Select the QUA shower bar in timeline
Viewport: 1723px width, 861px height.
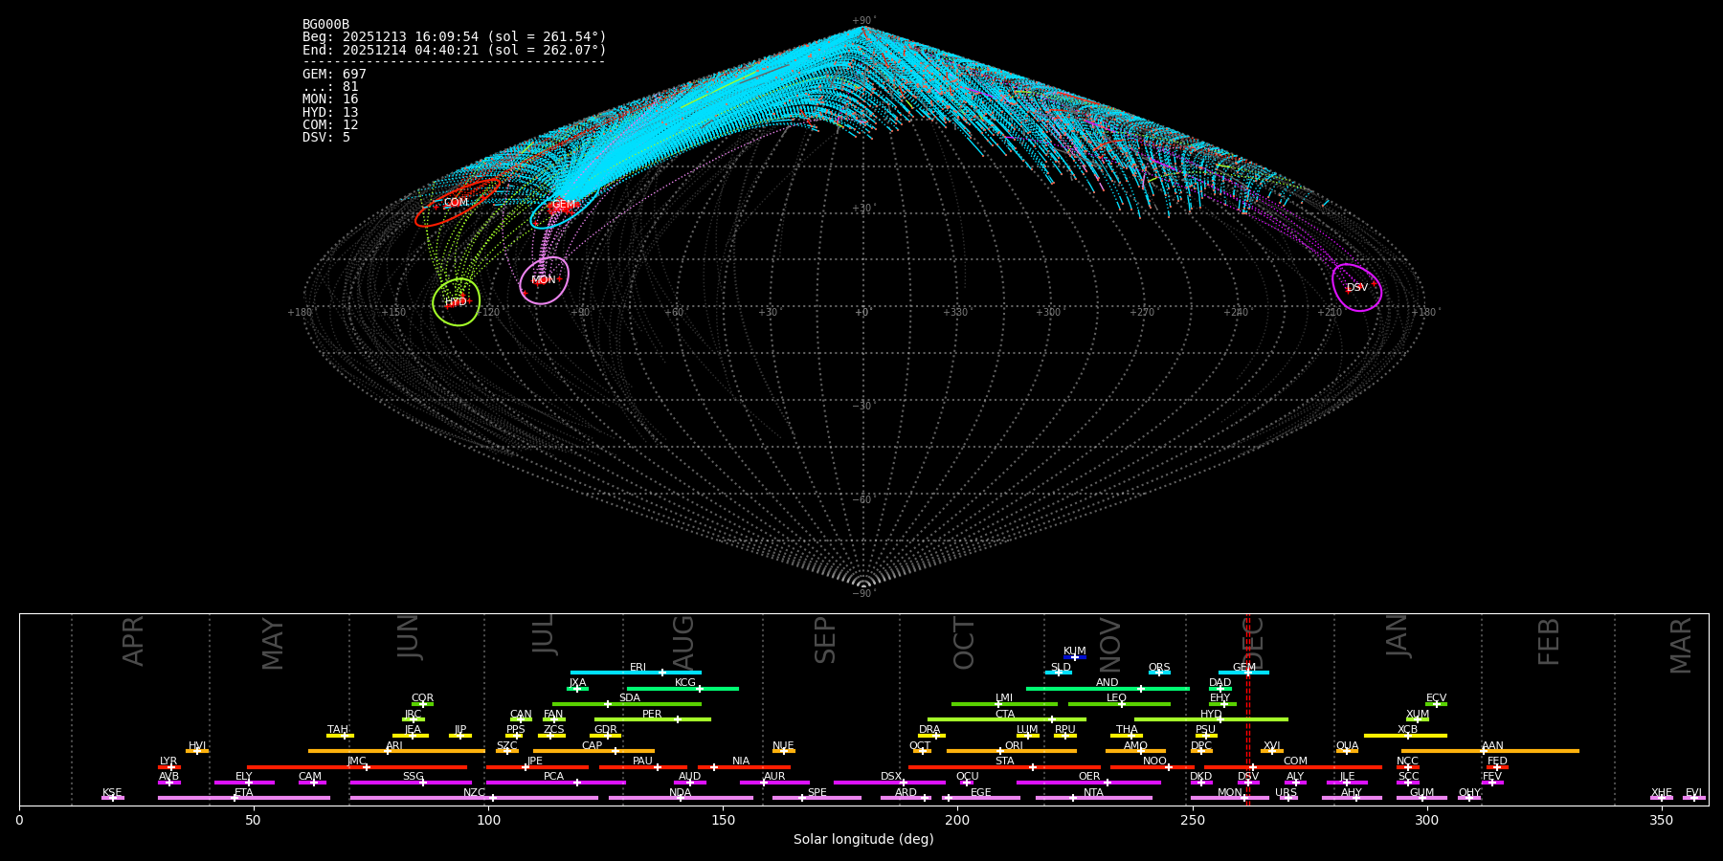point(1347,751)
